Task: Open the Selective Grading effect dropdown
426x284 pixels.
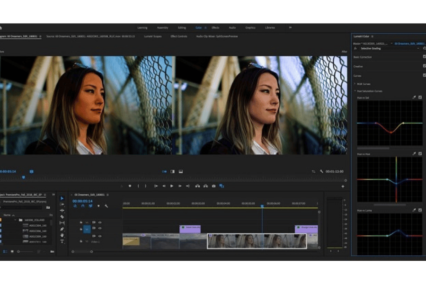Action: pos(418,48)
